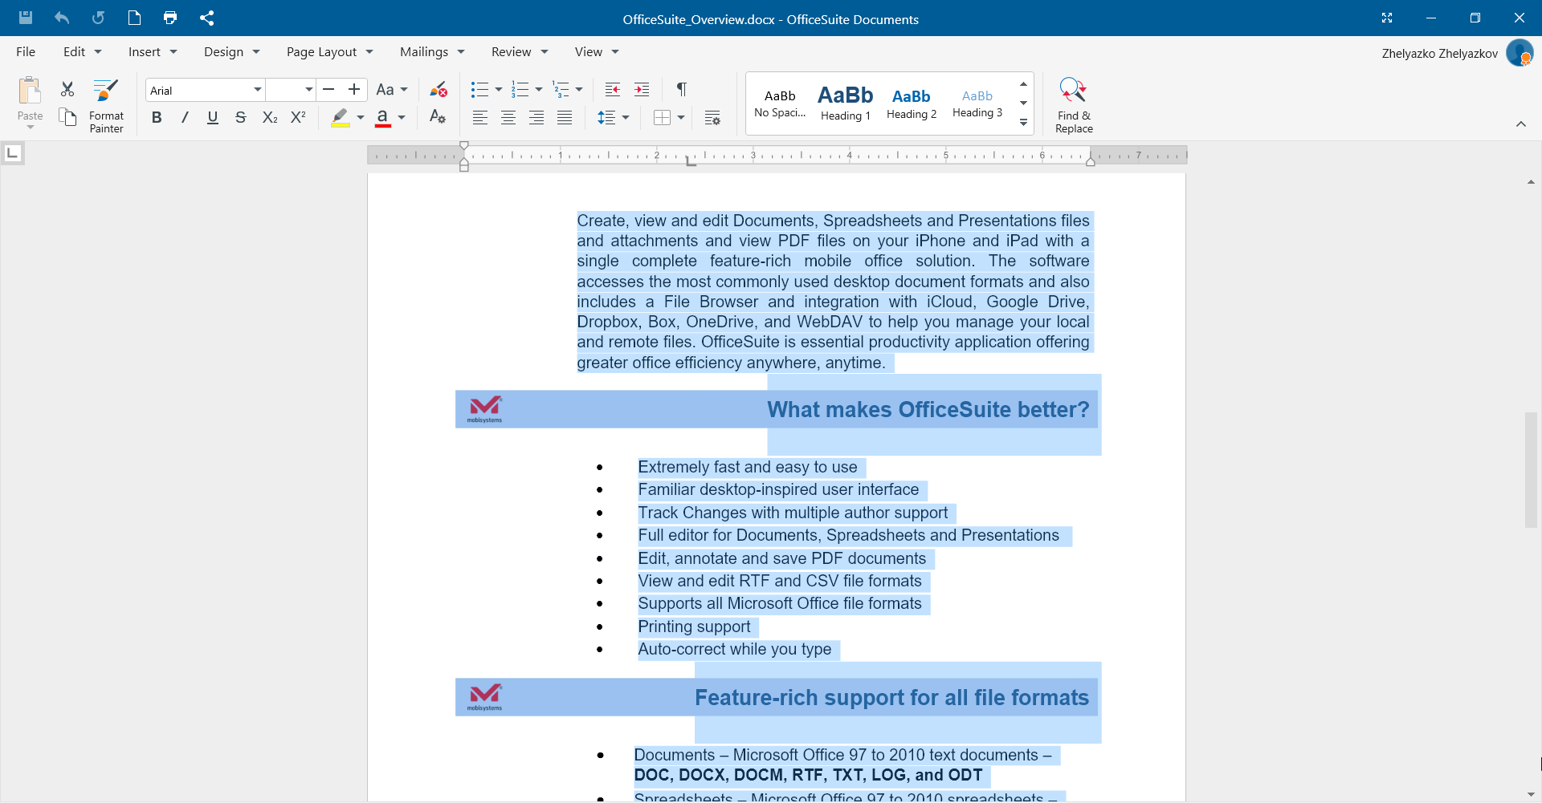Toggle full screen mode icon
The width and height of the screenshot is (1542, 803).
(x=1387, y=18)
